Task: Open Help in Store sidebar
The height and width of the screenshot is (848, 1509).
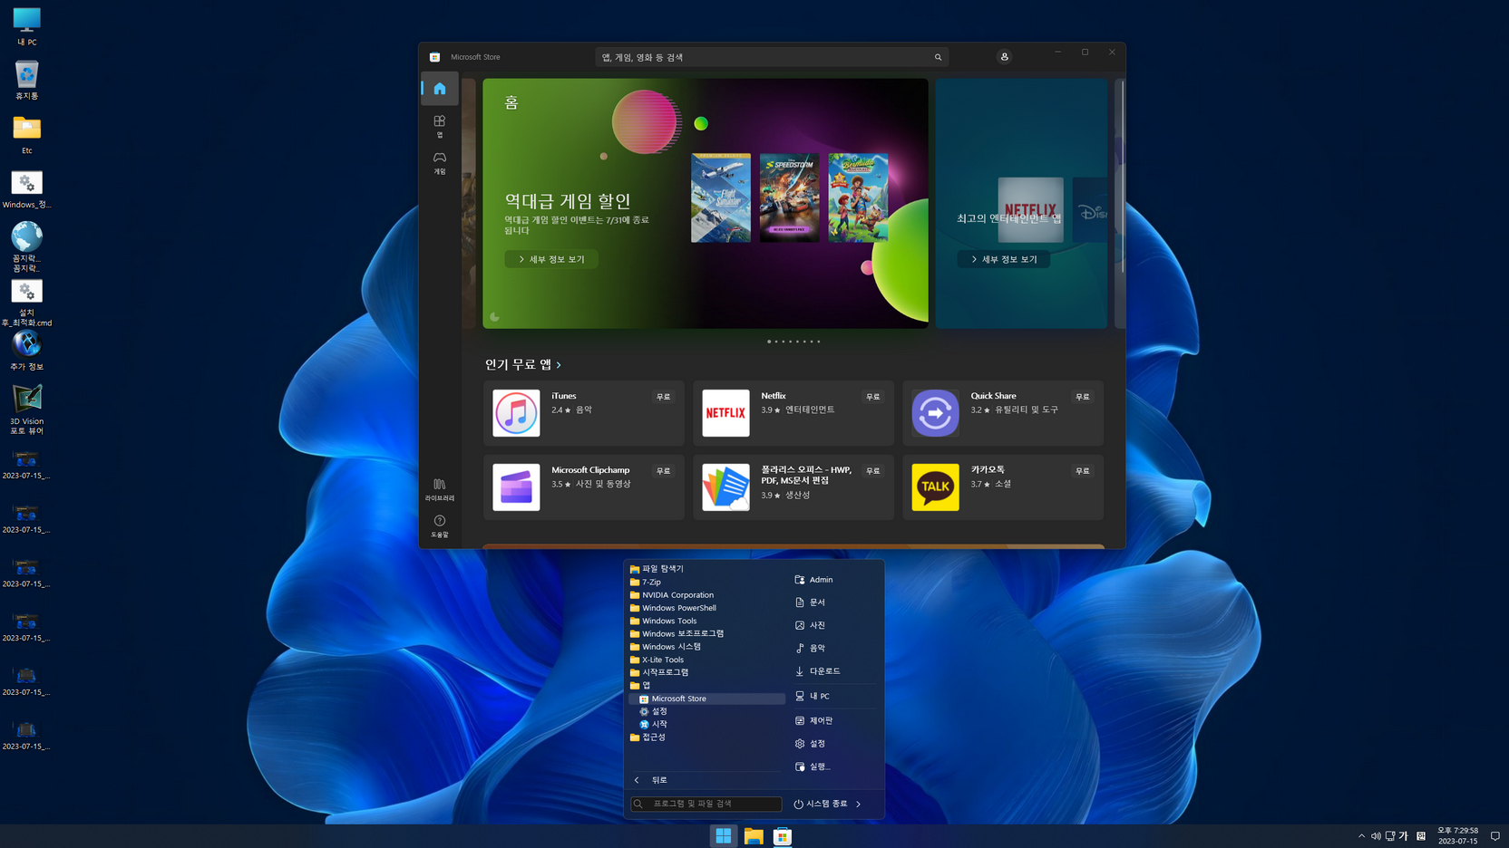Action: pyautogui.click(x=440, y=526)
